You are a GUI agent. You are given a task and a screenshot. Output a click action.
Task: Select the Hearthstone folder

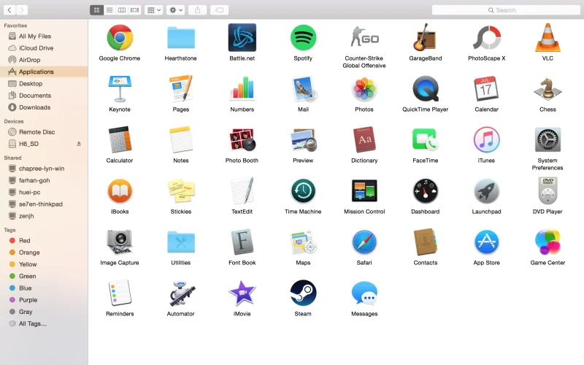pos(181,38)
